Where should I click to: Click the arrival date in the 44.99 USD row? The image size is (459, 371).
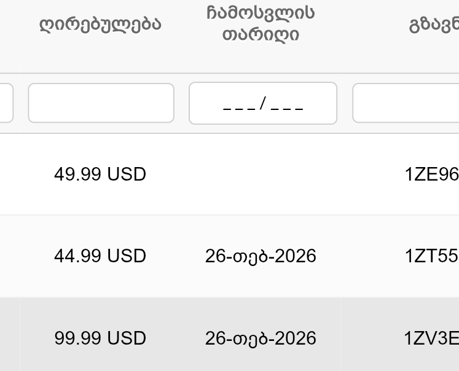coord(261,256)
